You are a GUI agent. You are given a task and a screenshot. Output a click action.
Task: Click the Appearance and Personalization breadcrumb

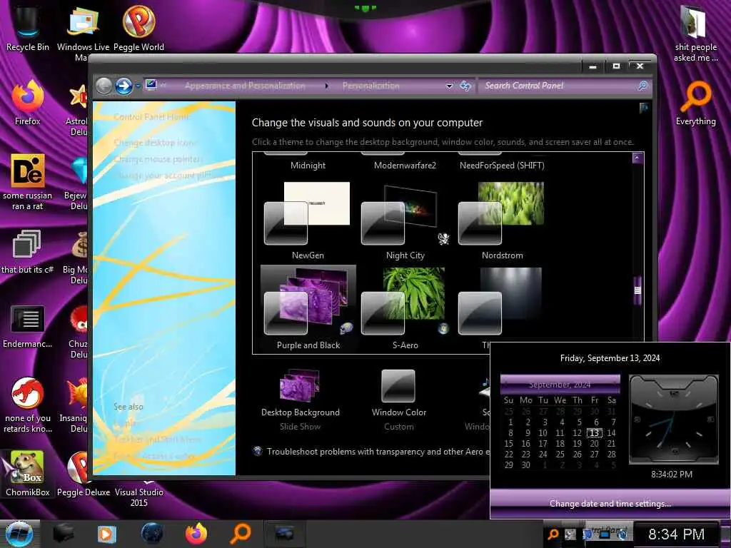(x=245, y=86)
